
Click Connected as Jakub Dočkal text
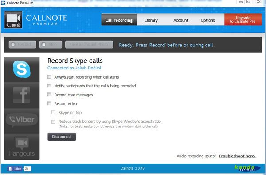[74, 68]
